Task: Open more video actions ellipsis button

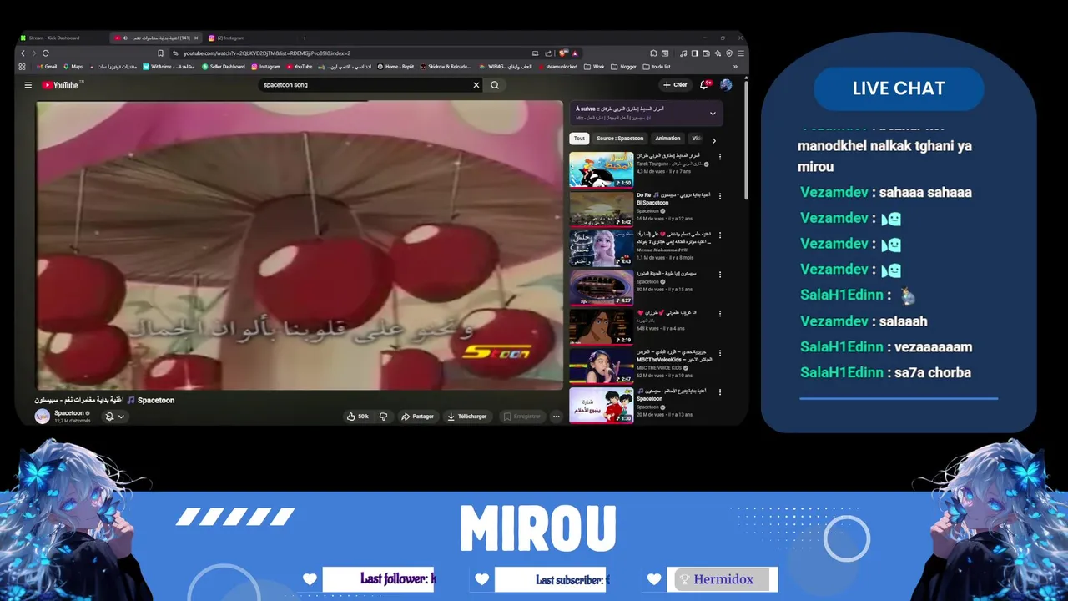Action: tap(557, 417)
